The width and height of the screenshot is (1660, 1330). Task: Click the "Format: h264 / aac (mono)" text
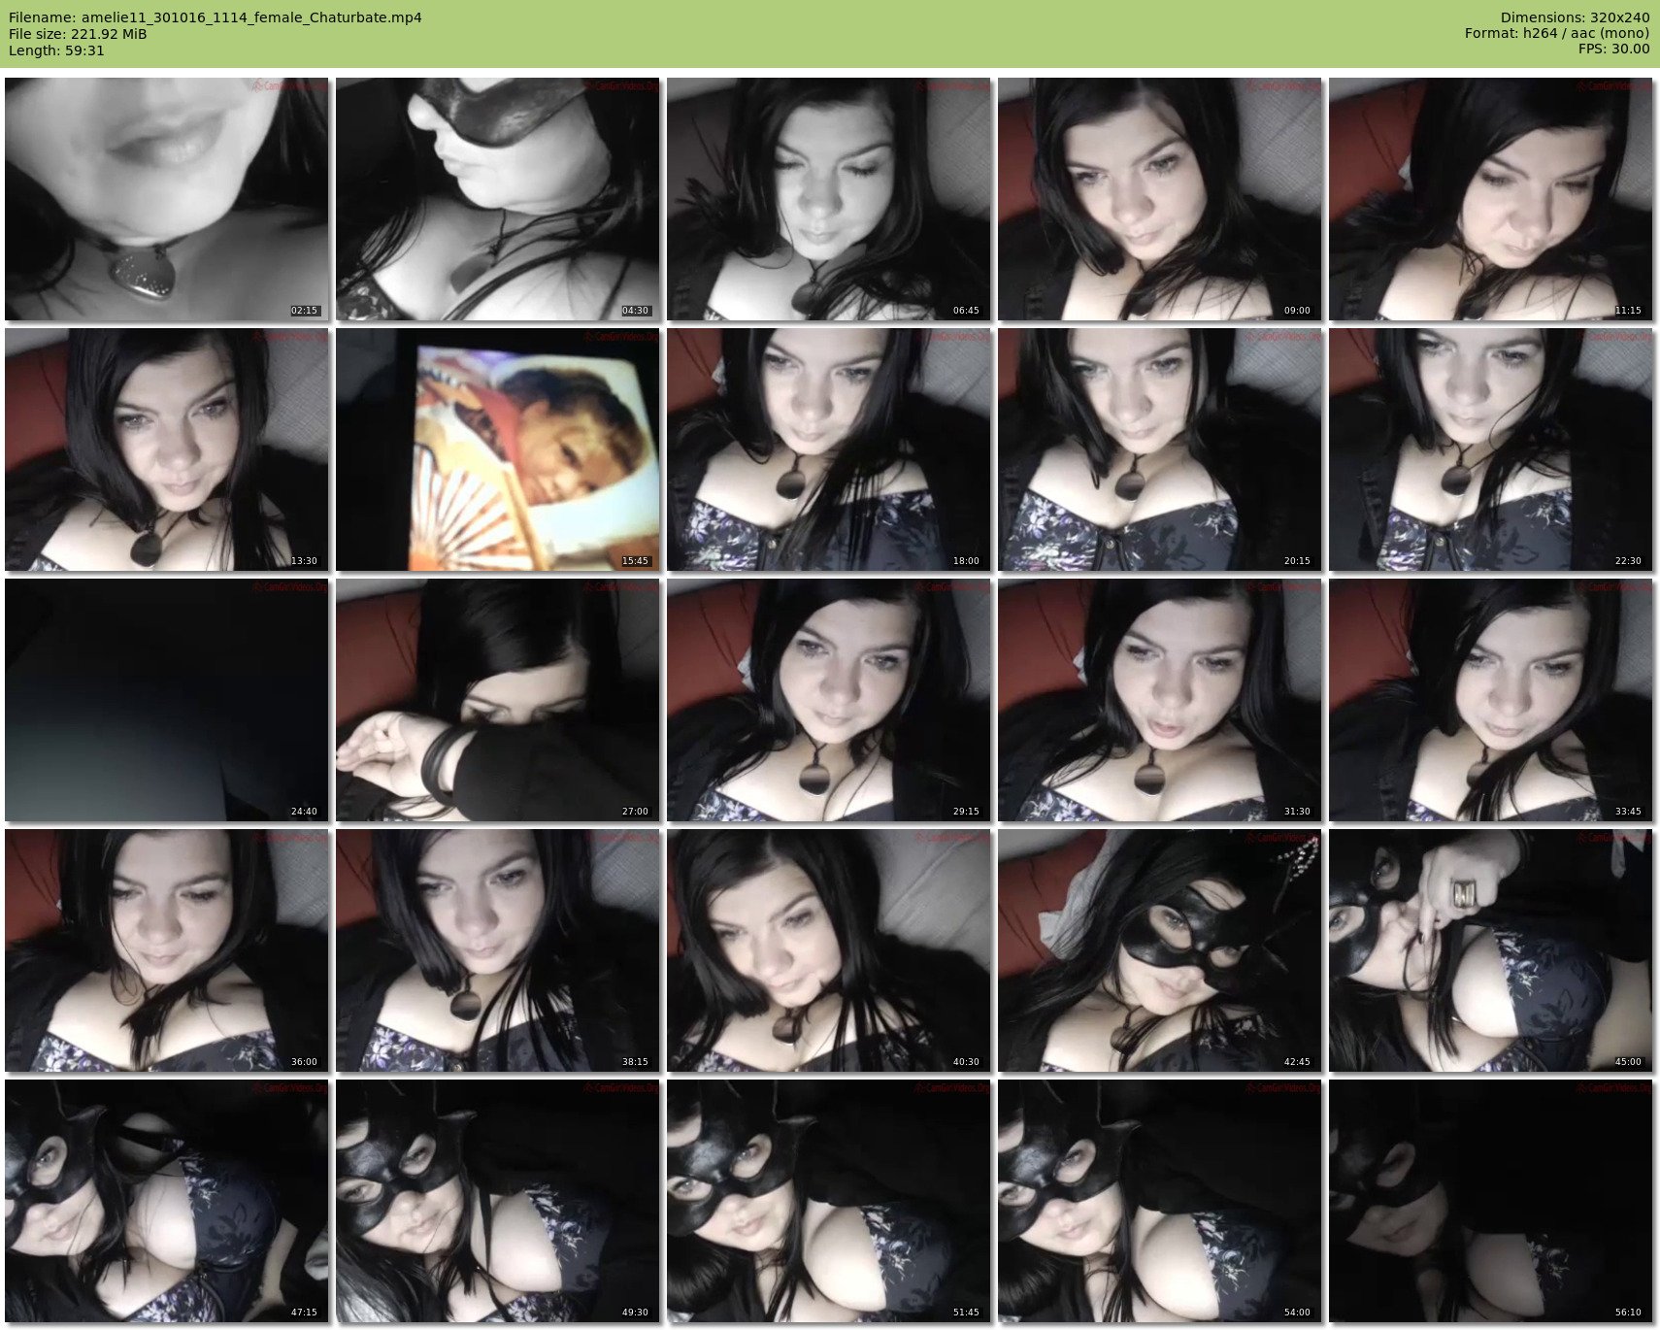coord(1557,33)
